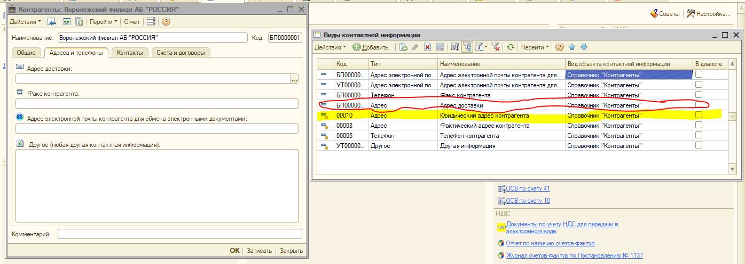
Task: Click the pencil edit icon
Action: click(x=415, y=47)
